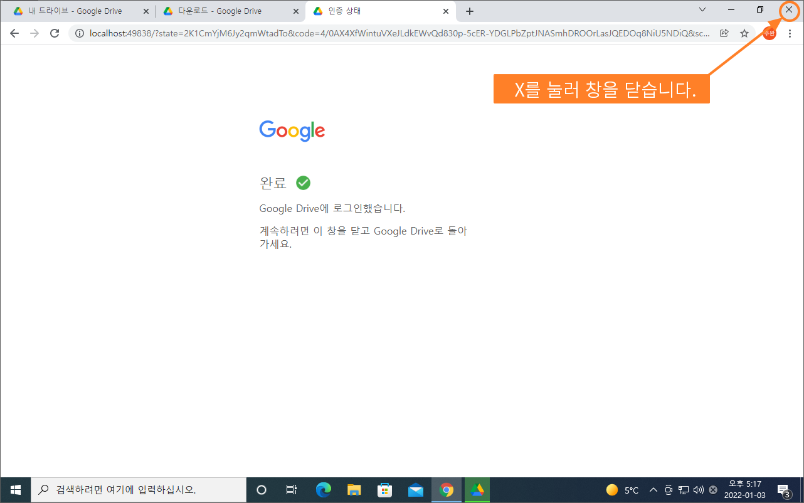Click the circled x tray icon
This screenshot has width=804, height=503.
(713, 490)
